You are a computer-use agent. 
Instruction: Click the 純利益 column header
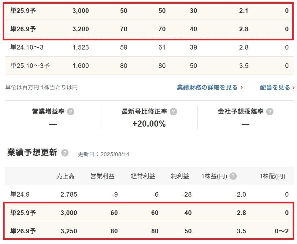pos(180,176)
